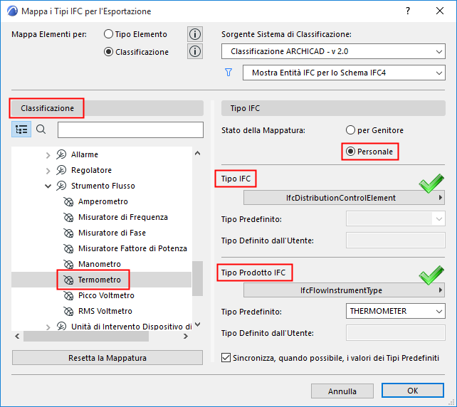Collapse the Strumento Flusso tree node
The width and height of the screenshot is (457, 407).
48,186
